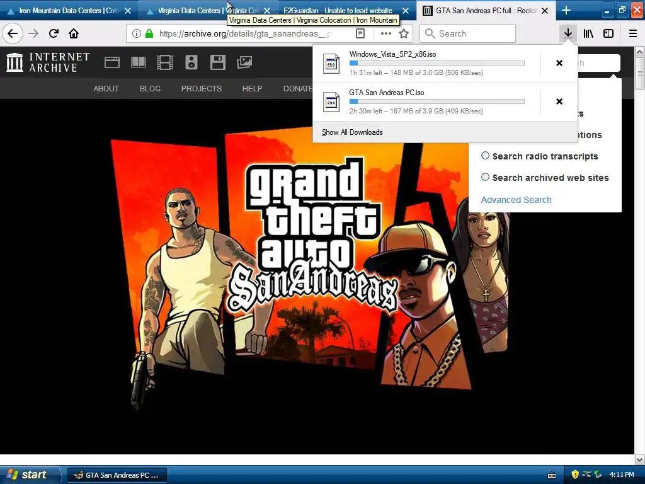The width and height of the screenshot is (645, 484).
Task: Click the forward navigation arrow
Action: coord(33,33)
